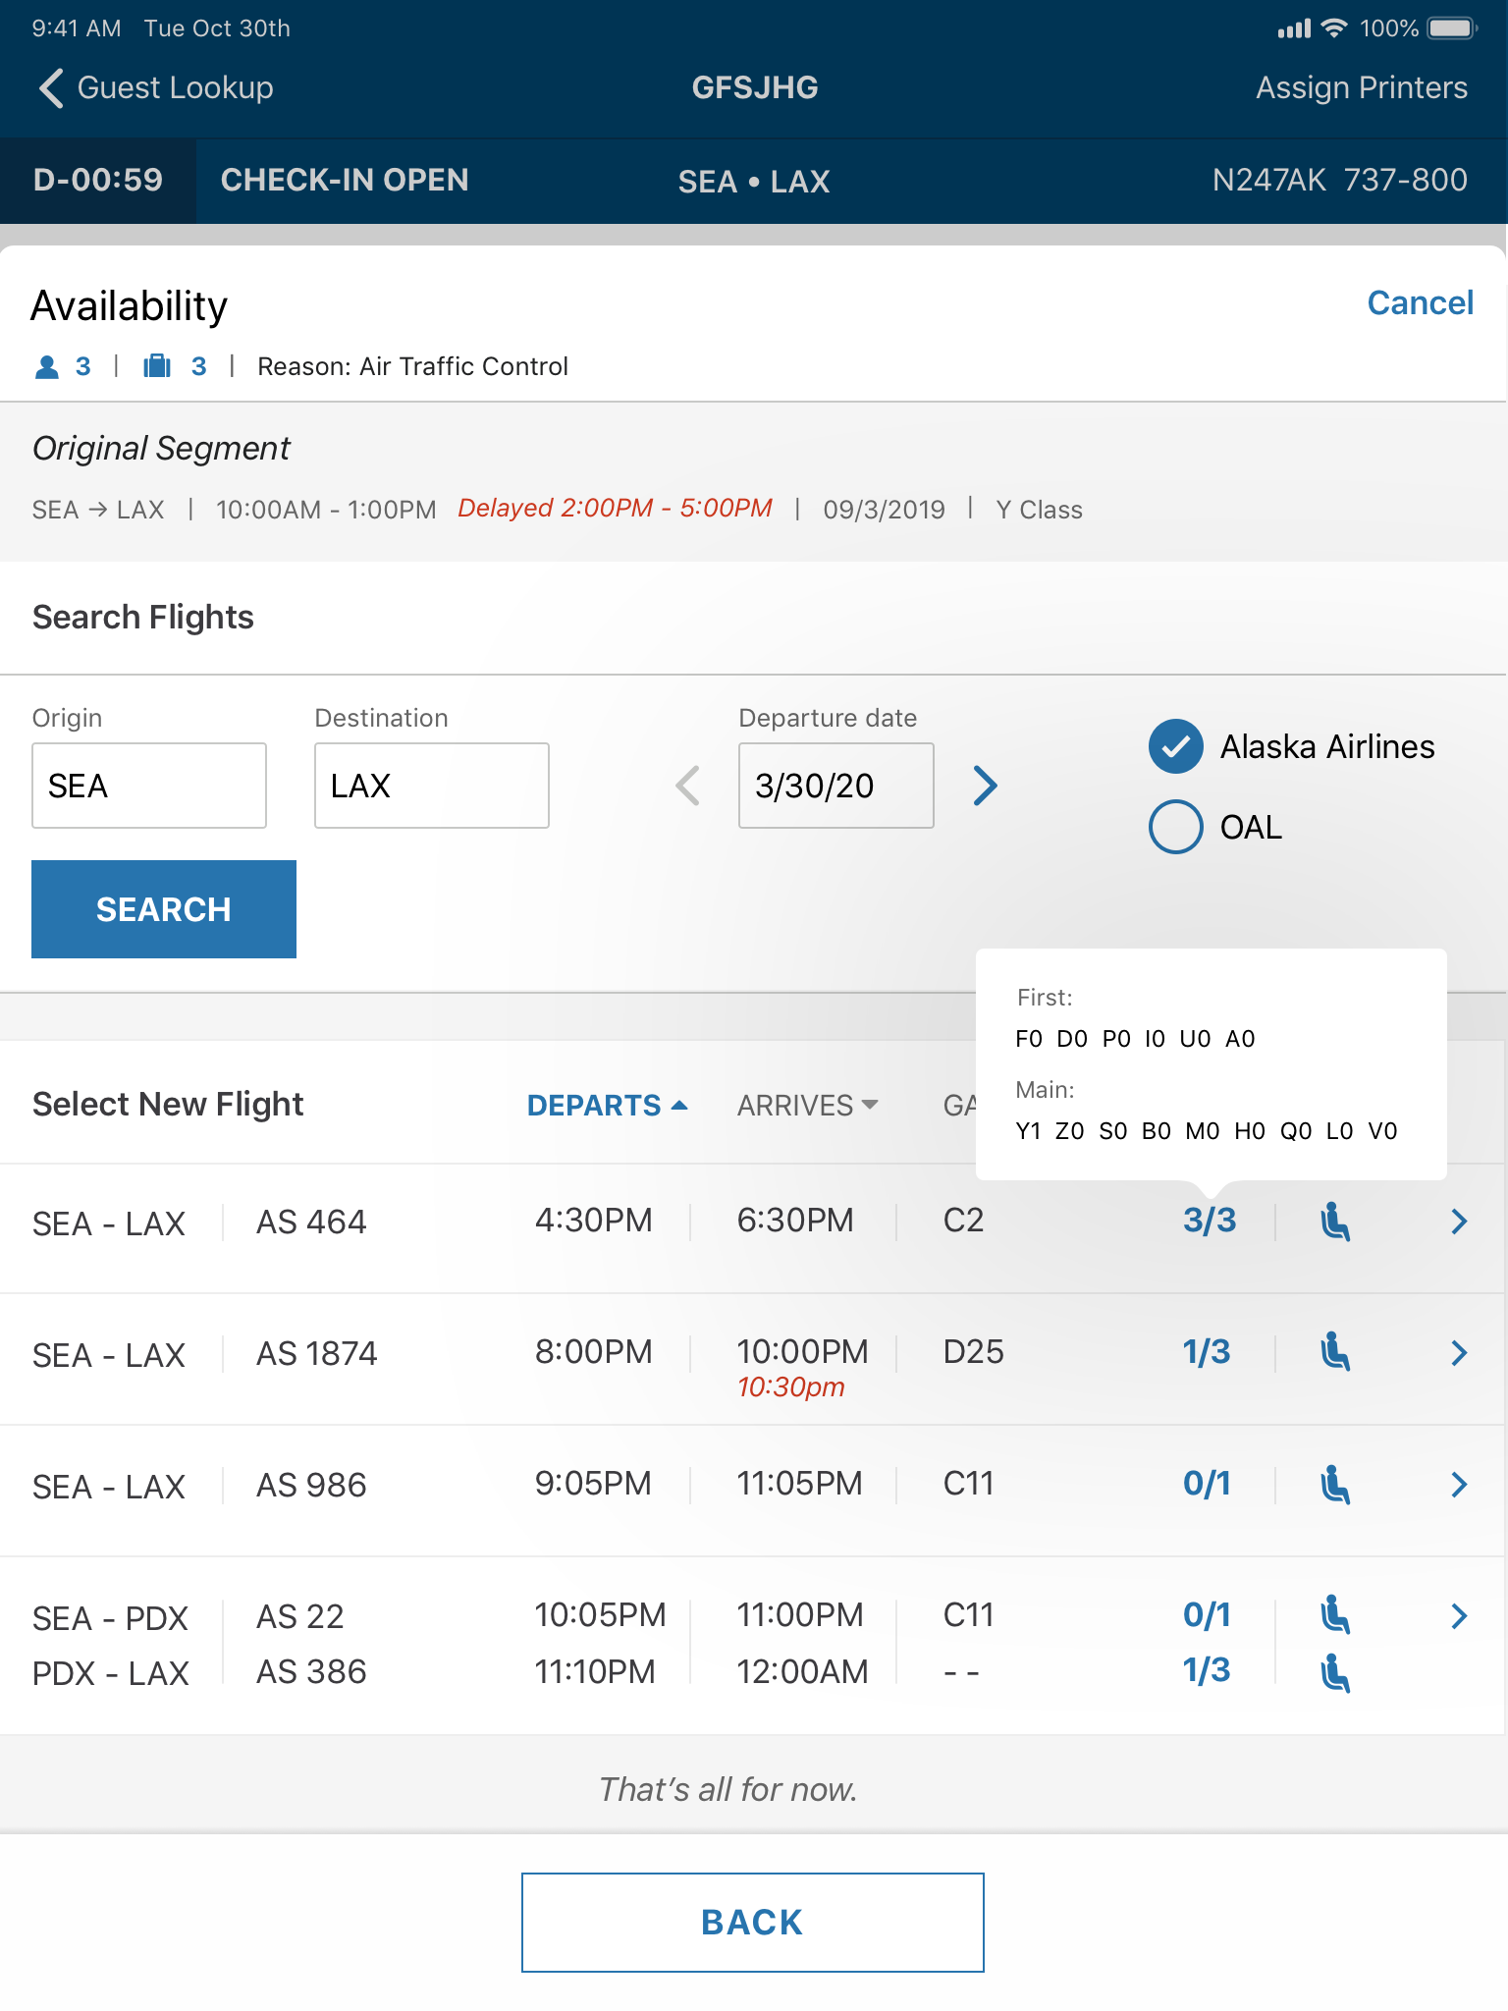Tap gate C2 for AS 464

(x=963, y=1221)
